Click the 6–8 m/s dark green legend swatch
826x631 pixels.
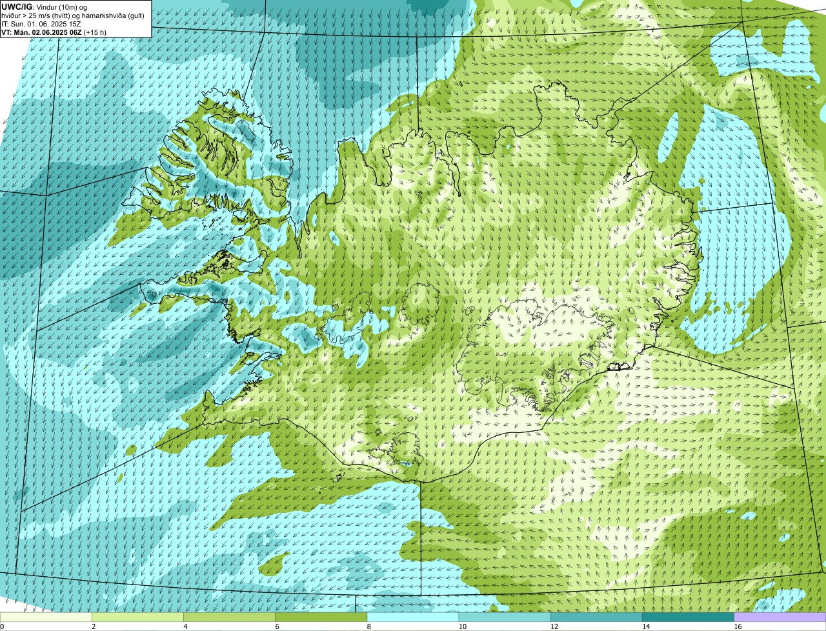(x=321, y=617)
